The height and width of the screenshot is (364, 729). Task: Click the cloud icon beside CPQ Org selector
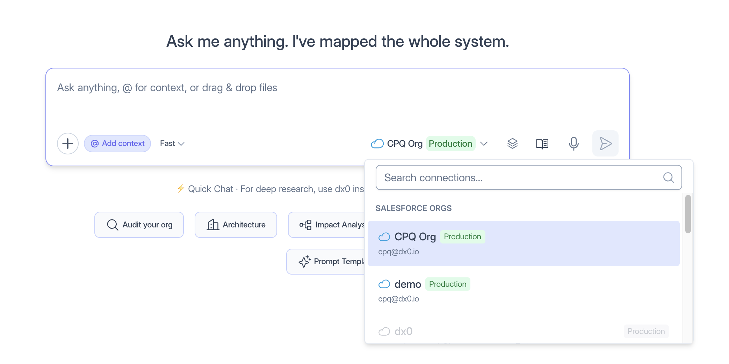click(x=377, y=144)
